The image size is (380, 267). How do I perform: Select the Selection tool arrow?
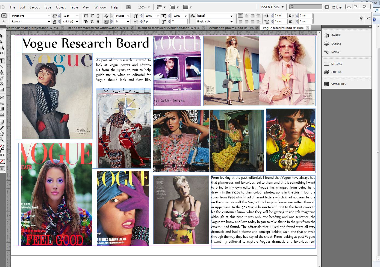[2, 36]
